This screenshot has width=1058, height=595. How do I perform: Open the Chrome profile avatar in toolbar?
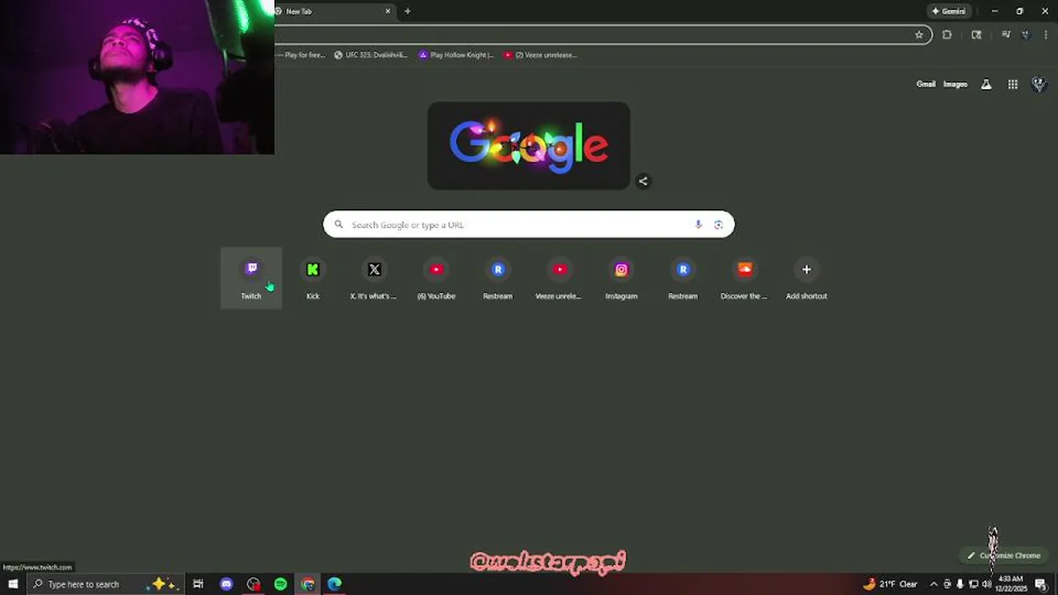tap(1026, 35)
